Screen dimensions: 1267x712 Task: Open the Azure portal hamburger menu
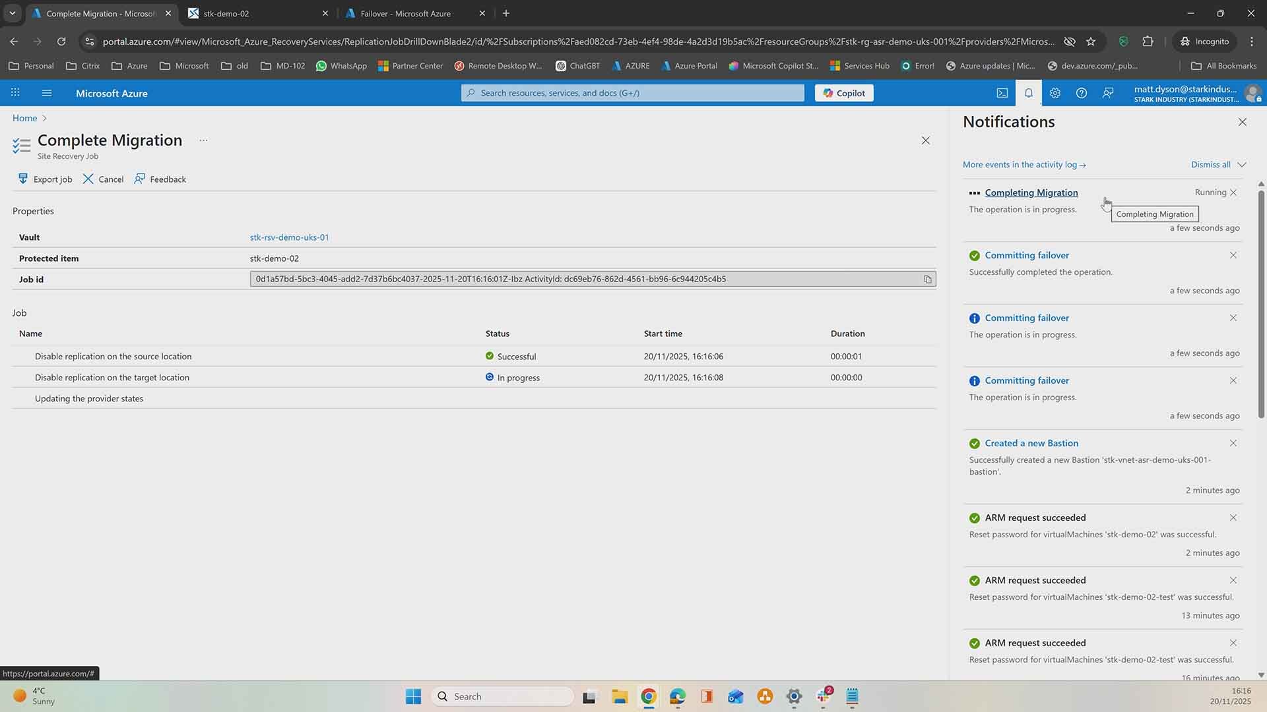point(46,93)
